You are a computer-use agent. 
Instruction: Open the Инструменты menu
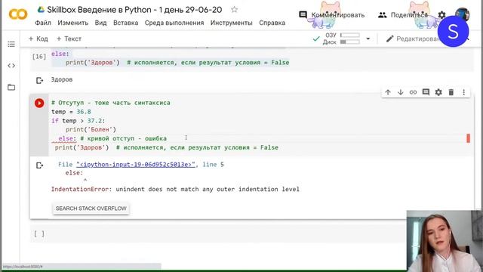232,23
